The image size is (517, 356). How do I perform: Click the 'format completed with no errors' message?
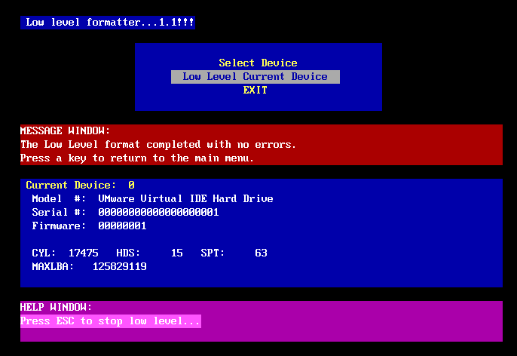pos(158,144)
